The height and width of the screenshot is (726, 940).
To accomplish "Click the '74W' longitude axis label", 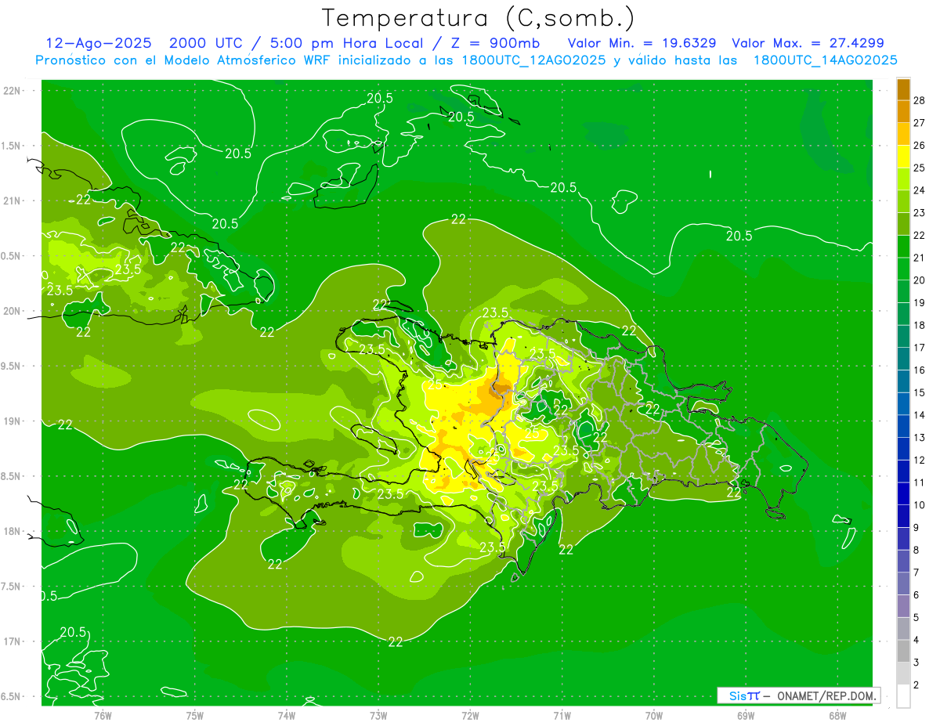I will pos(286,716).
